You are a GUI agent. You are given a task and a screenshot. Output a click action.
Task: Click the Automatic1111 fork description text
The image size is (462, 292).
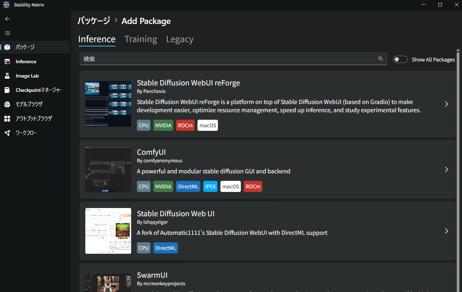pos(232,233)
